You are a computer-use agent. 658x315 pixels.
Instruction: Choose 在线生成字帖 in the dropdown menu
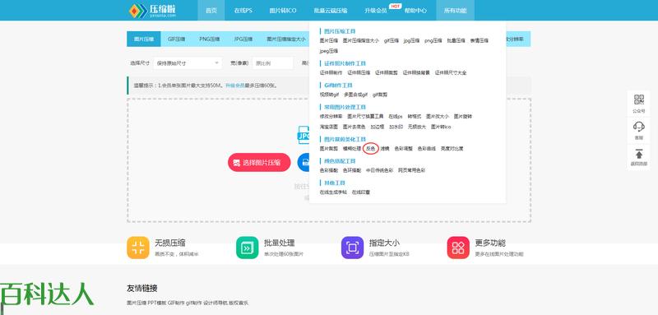pos(334,192)
